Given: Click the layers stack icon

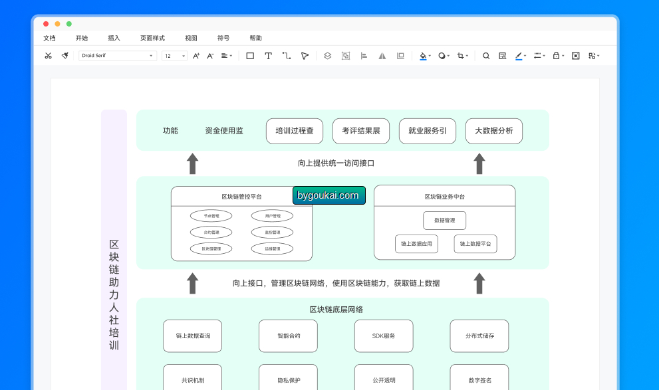Looking at the screenshot, I should pyautogui.click(x=327, y=56).
